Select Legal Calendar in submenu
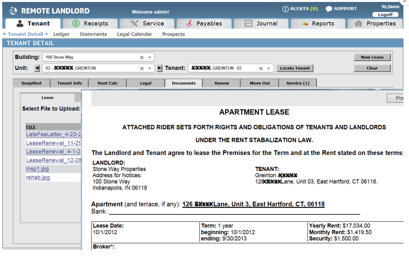The image size is (409, 256). (x=134, y=34)
